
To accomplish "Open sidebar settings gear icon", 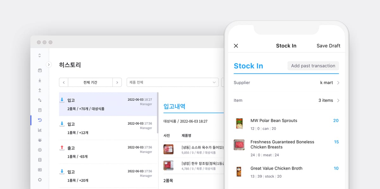I will click(40, 180).
